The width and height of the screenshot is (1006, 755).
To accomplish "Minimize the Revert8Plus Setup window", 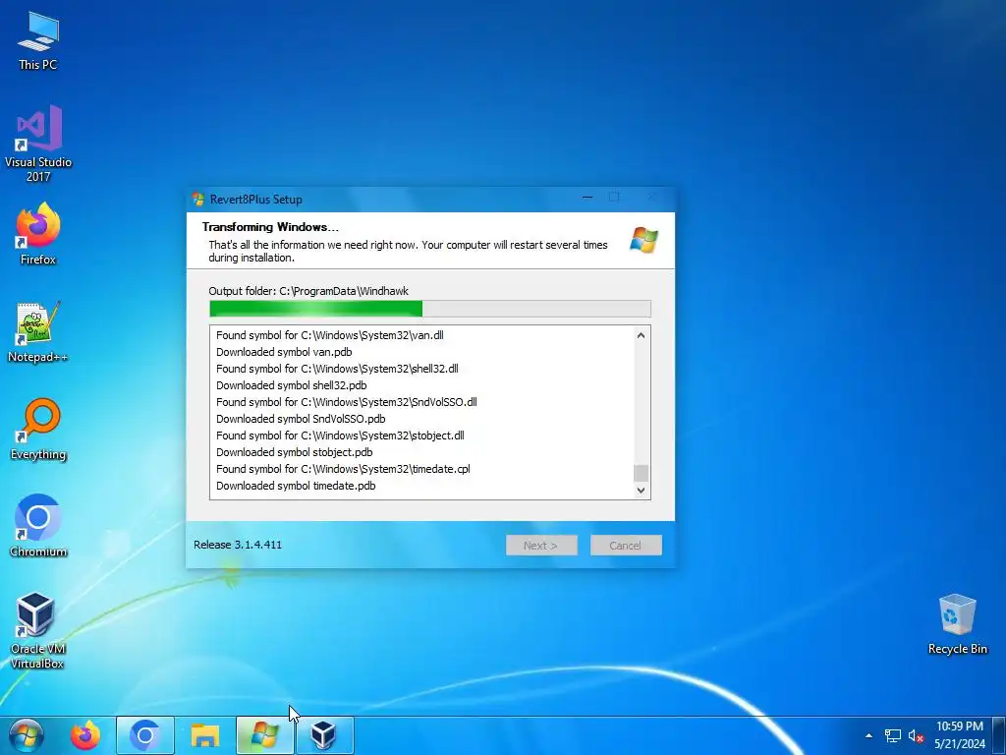I will click(587, 198).
